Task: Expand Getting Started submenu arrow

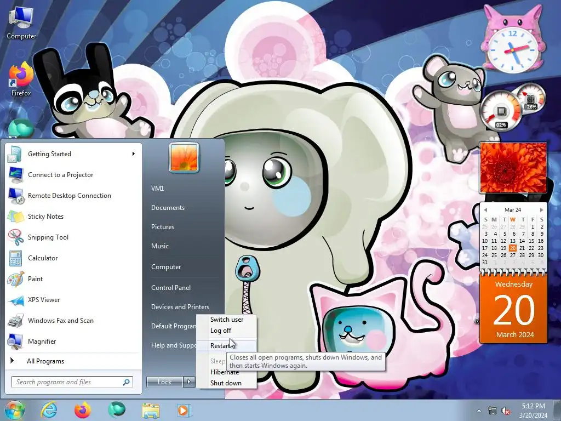Action: 134,154
